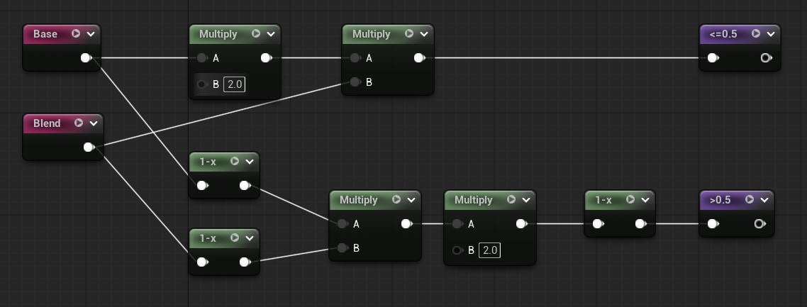Screen dimensions: 807x307
Task: Collapse the Multiply joining both 1-x nodes
Action: click(x=411, y=199)
